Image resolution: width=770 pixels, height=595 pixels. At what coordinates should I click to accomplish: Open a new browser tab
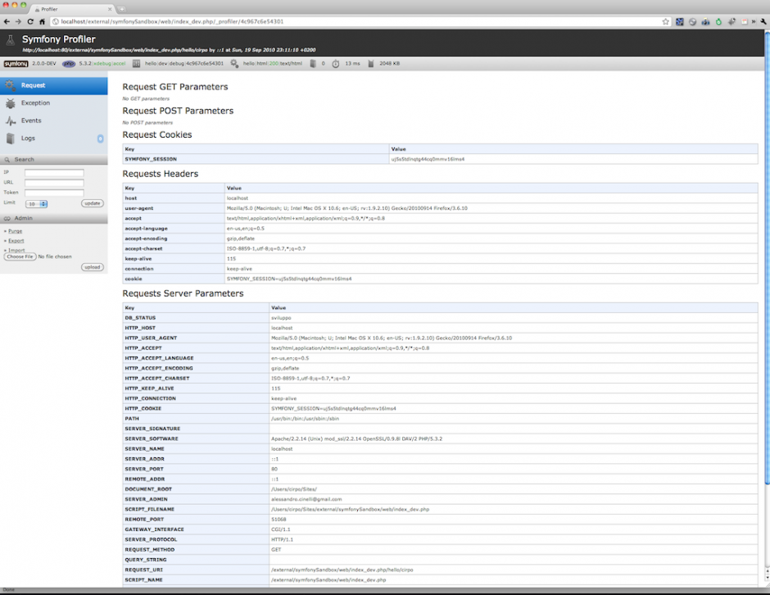pyautogui.click(x=122, y=8)
